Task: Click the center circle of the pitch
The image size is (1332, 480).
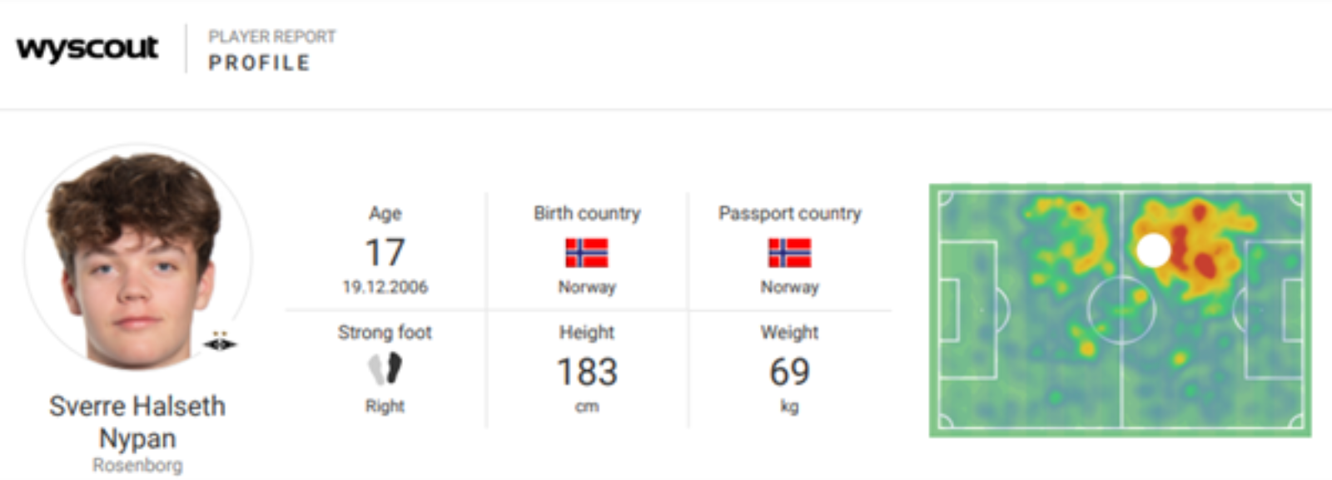Action: (x=1121, y=310)
